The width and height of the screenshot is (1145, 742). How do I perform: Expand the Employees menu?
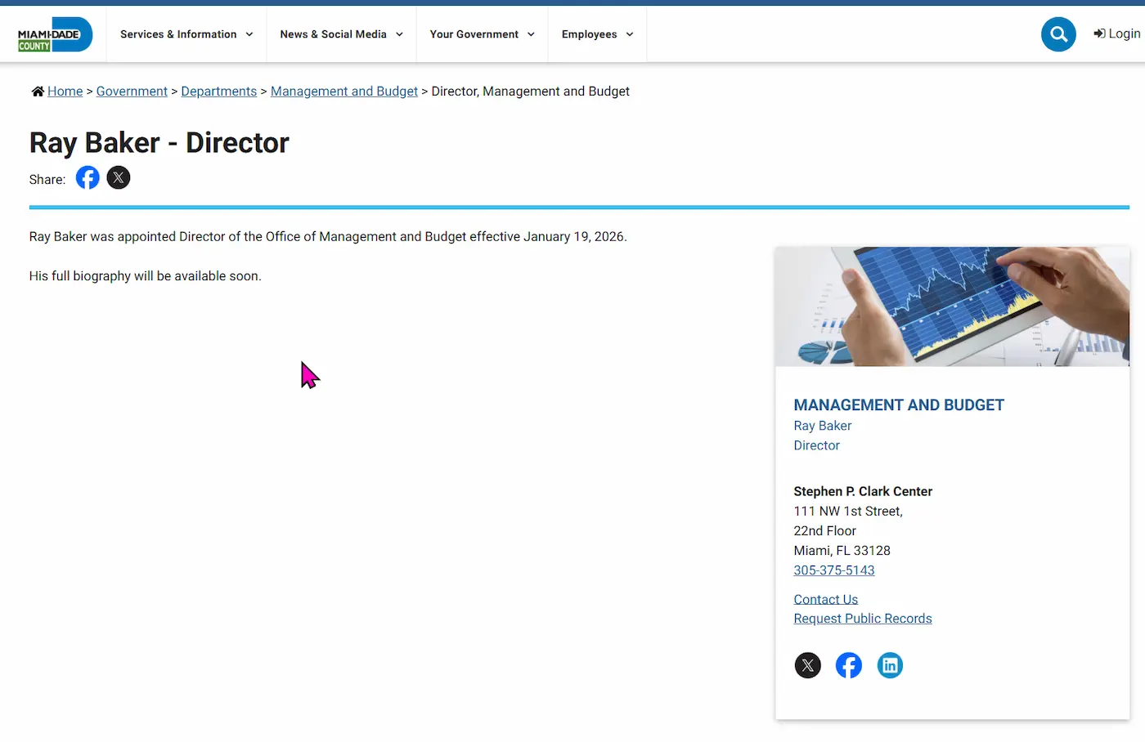[x=598, y=34]
